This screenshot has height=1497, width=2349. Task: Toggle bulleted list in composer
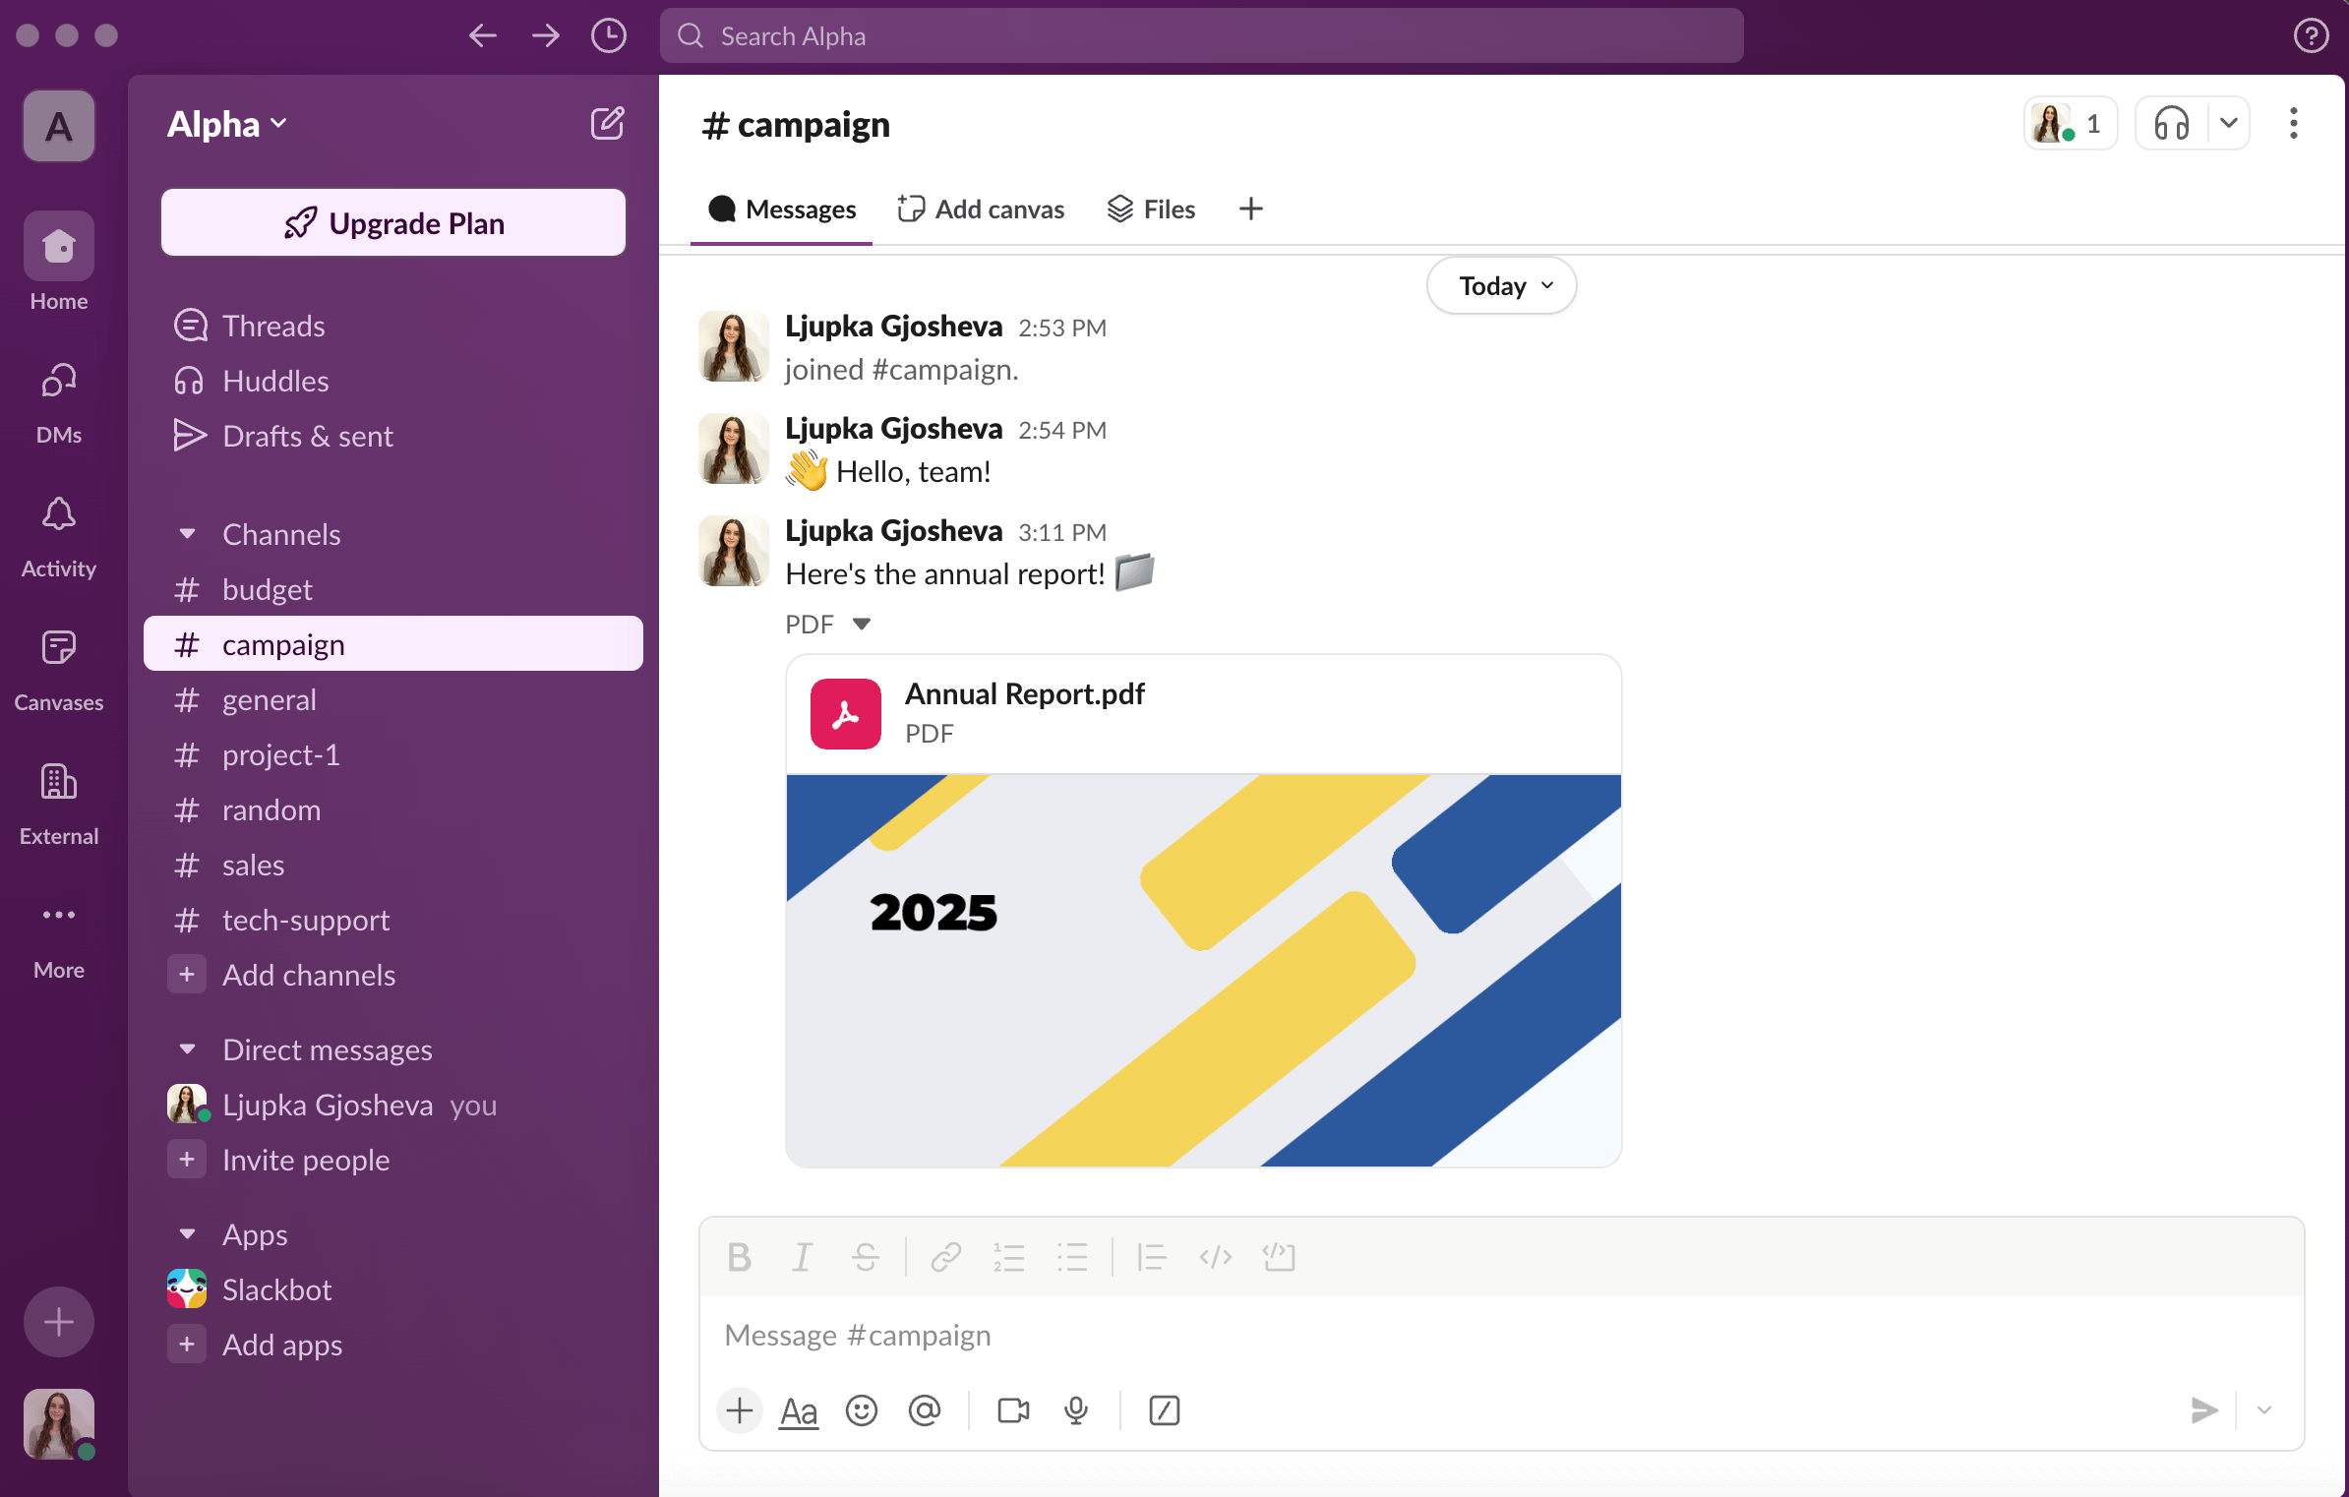tap(1071, 1257)
